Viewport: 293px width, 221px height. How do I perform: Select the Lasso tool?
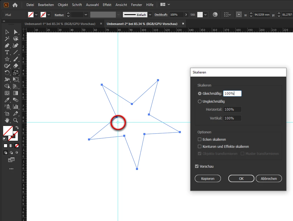click(x=16, y=39)
